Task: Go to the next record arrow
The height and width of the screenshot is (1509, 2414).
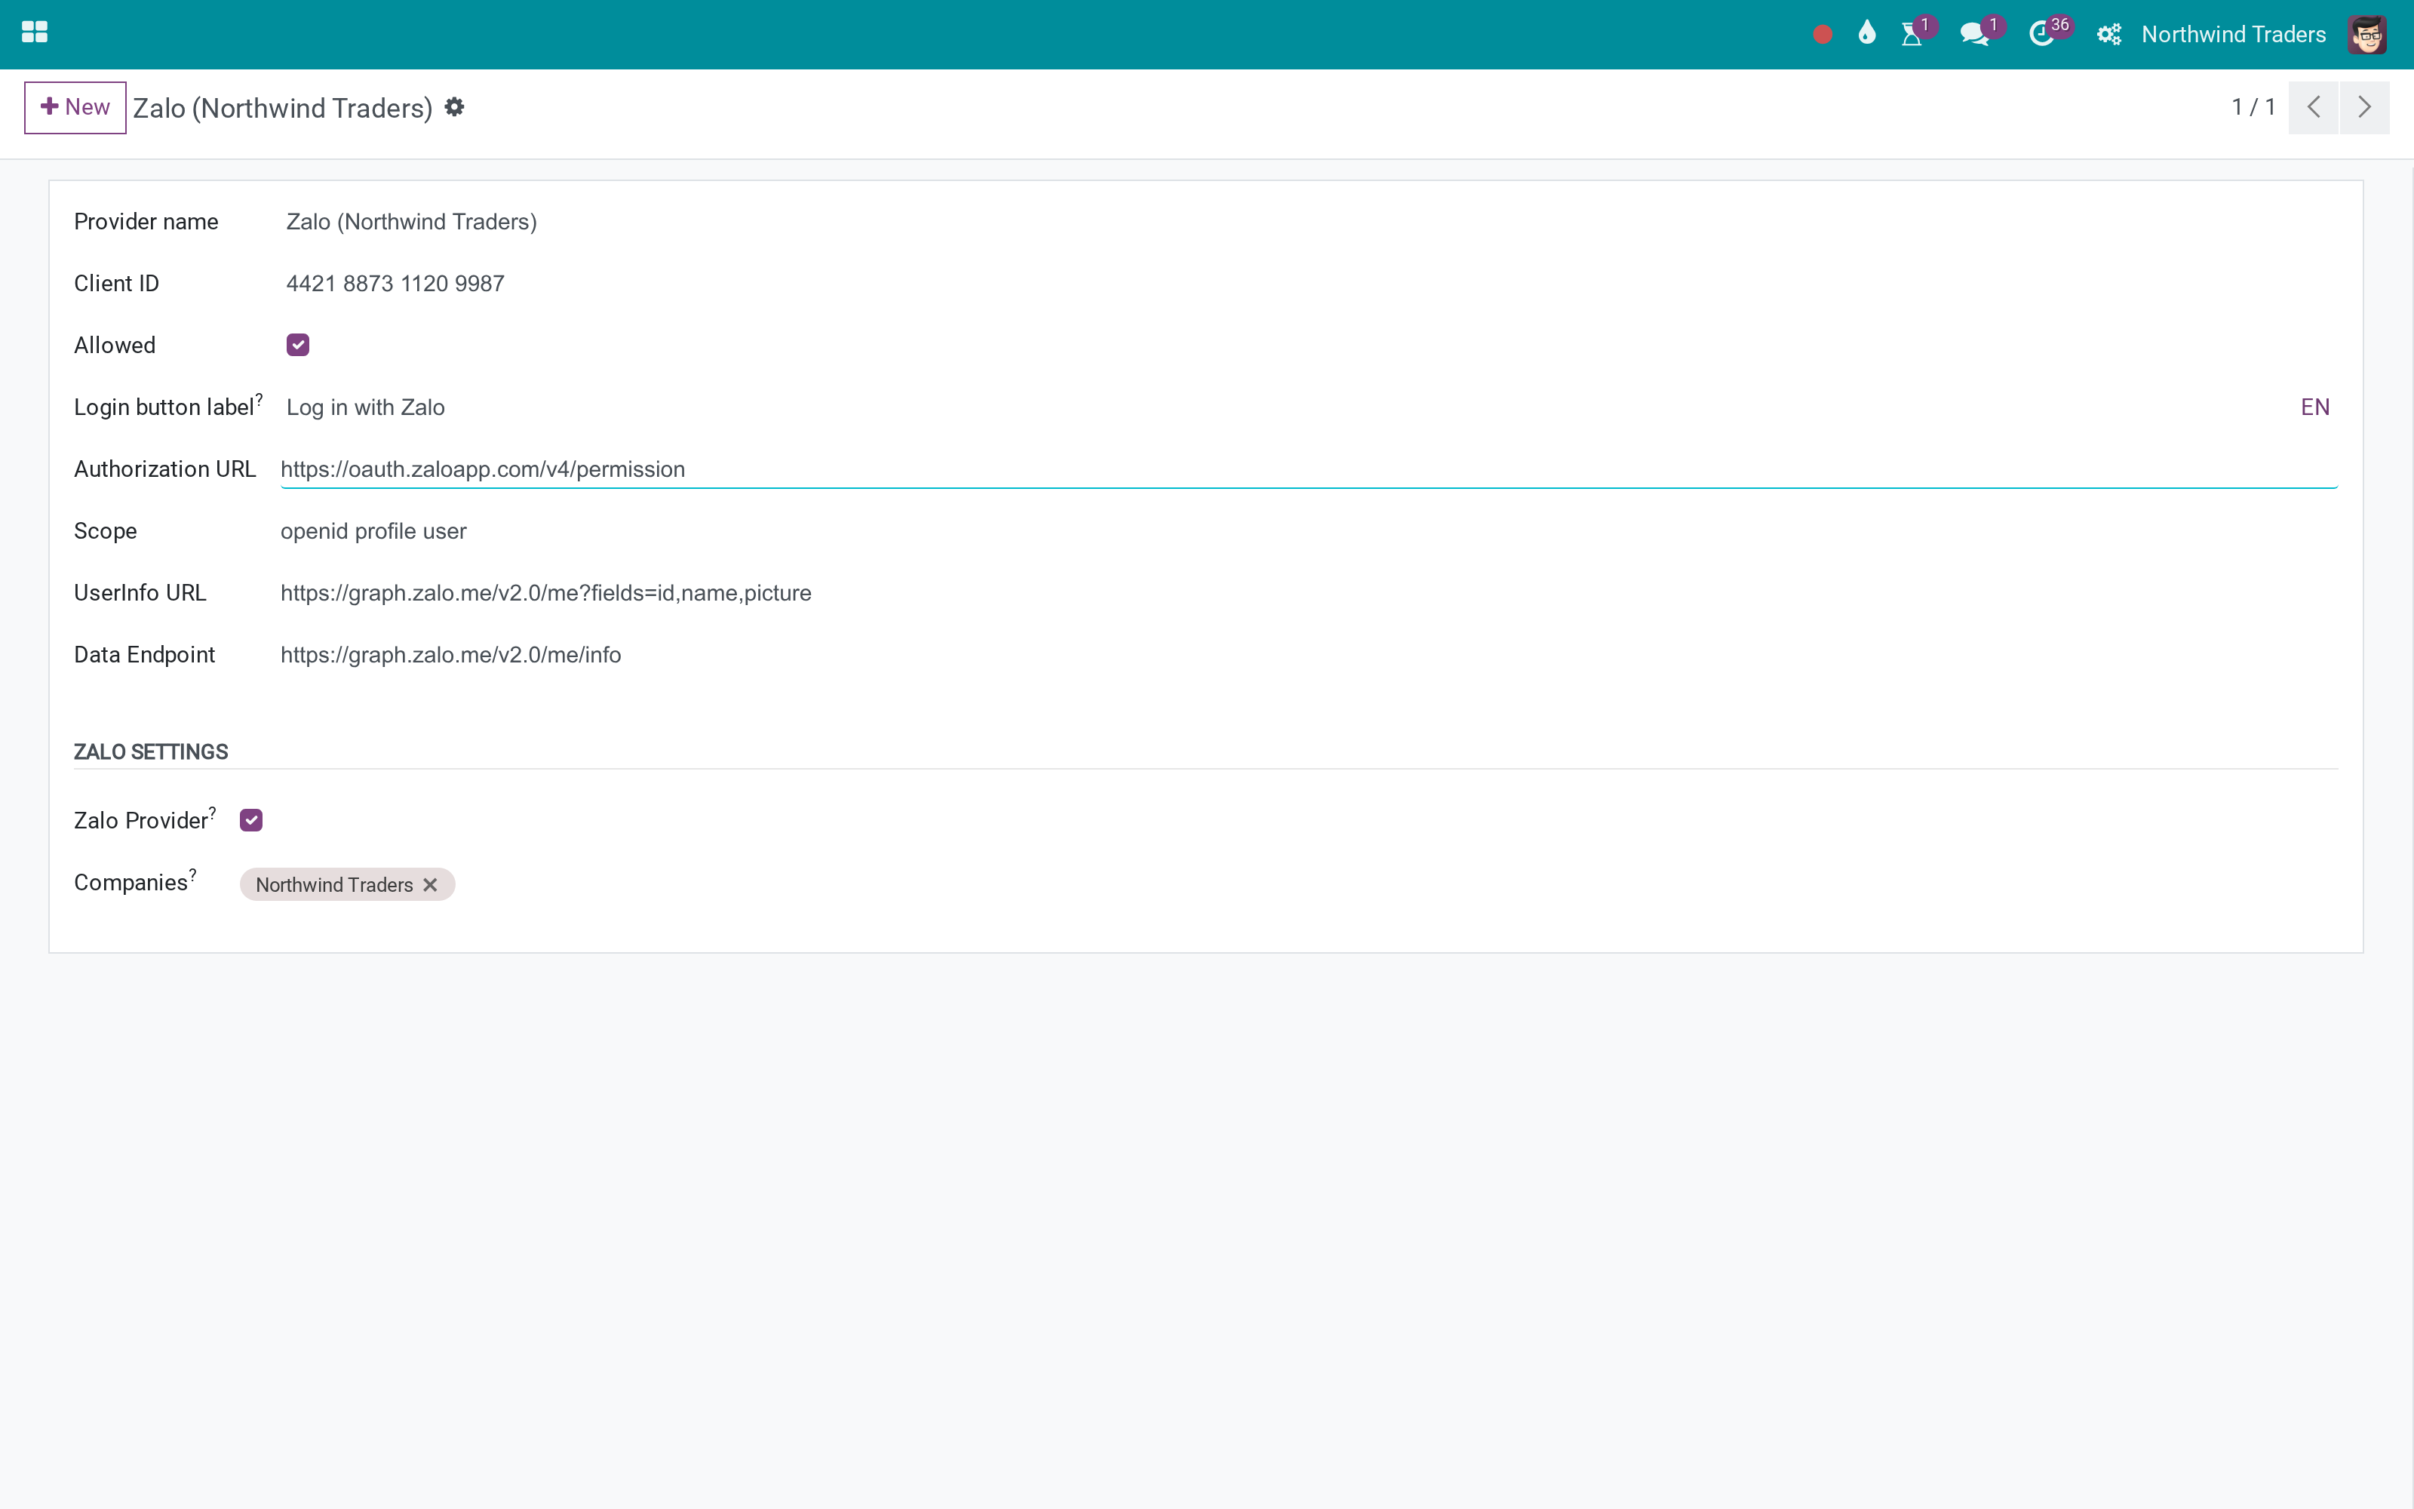Action: tap(2364, 107)
